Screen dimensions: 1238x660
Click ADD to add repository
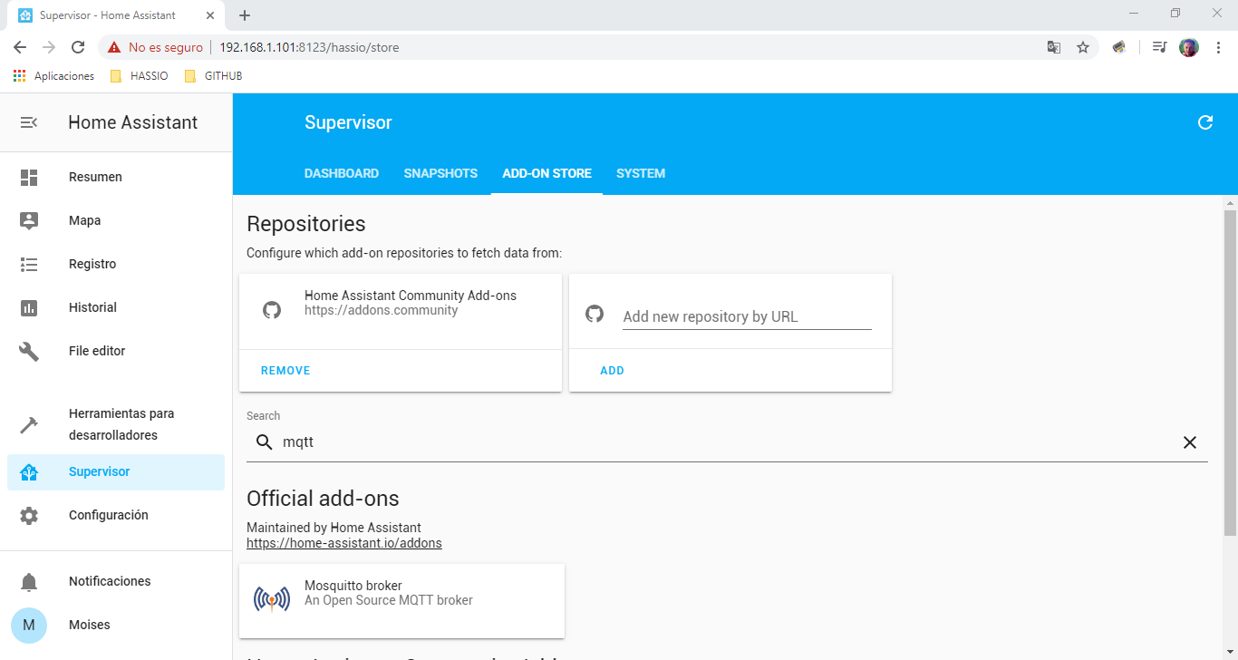[x=612, y=371]
